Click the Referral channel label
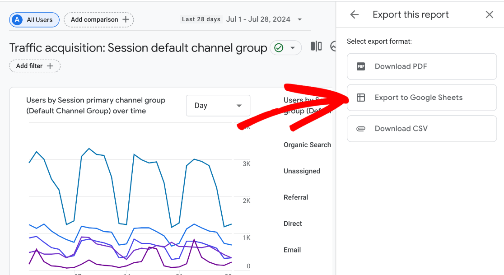The image size is (504, 275). click(x=296, y=197)
